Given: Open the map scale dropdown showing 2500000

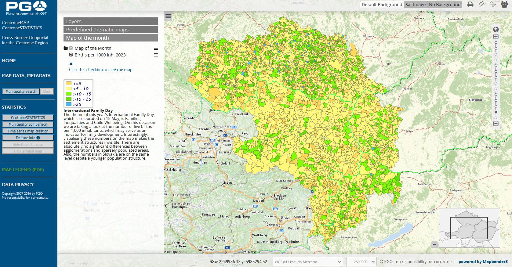Looking at the screenshot, I should pyautogui.click(x=361, y=262).
